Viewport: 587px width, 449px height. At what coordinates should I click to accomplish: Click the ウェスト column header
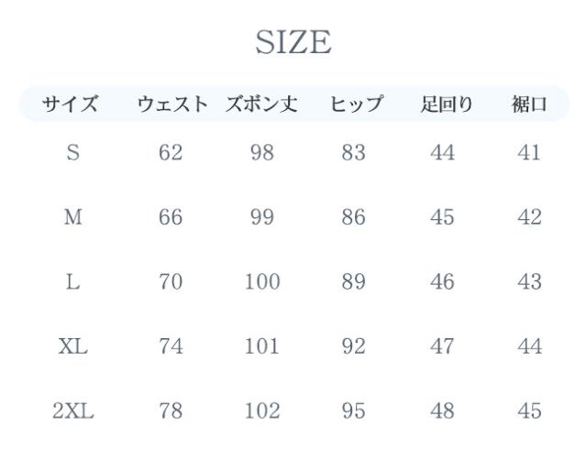tap(172, 104)
